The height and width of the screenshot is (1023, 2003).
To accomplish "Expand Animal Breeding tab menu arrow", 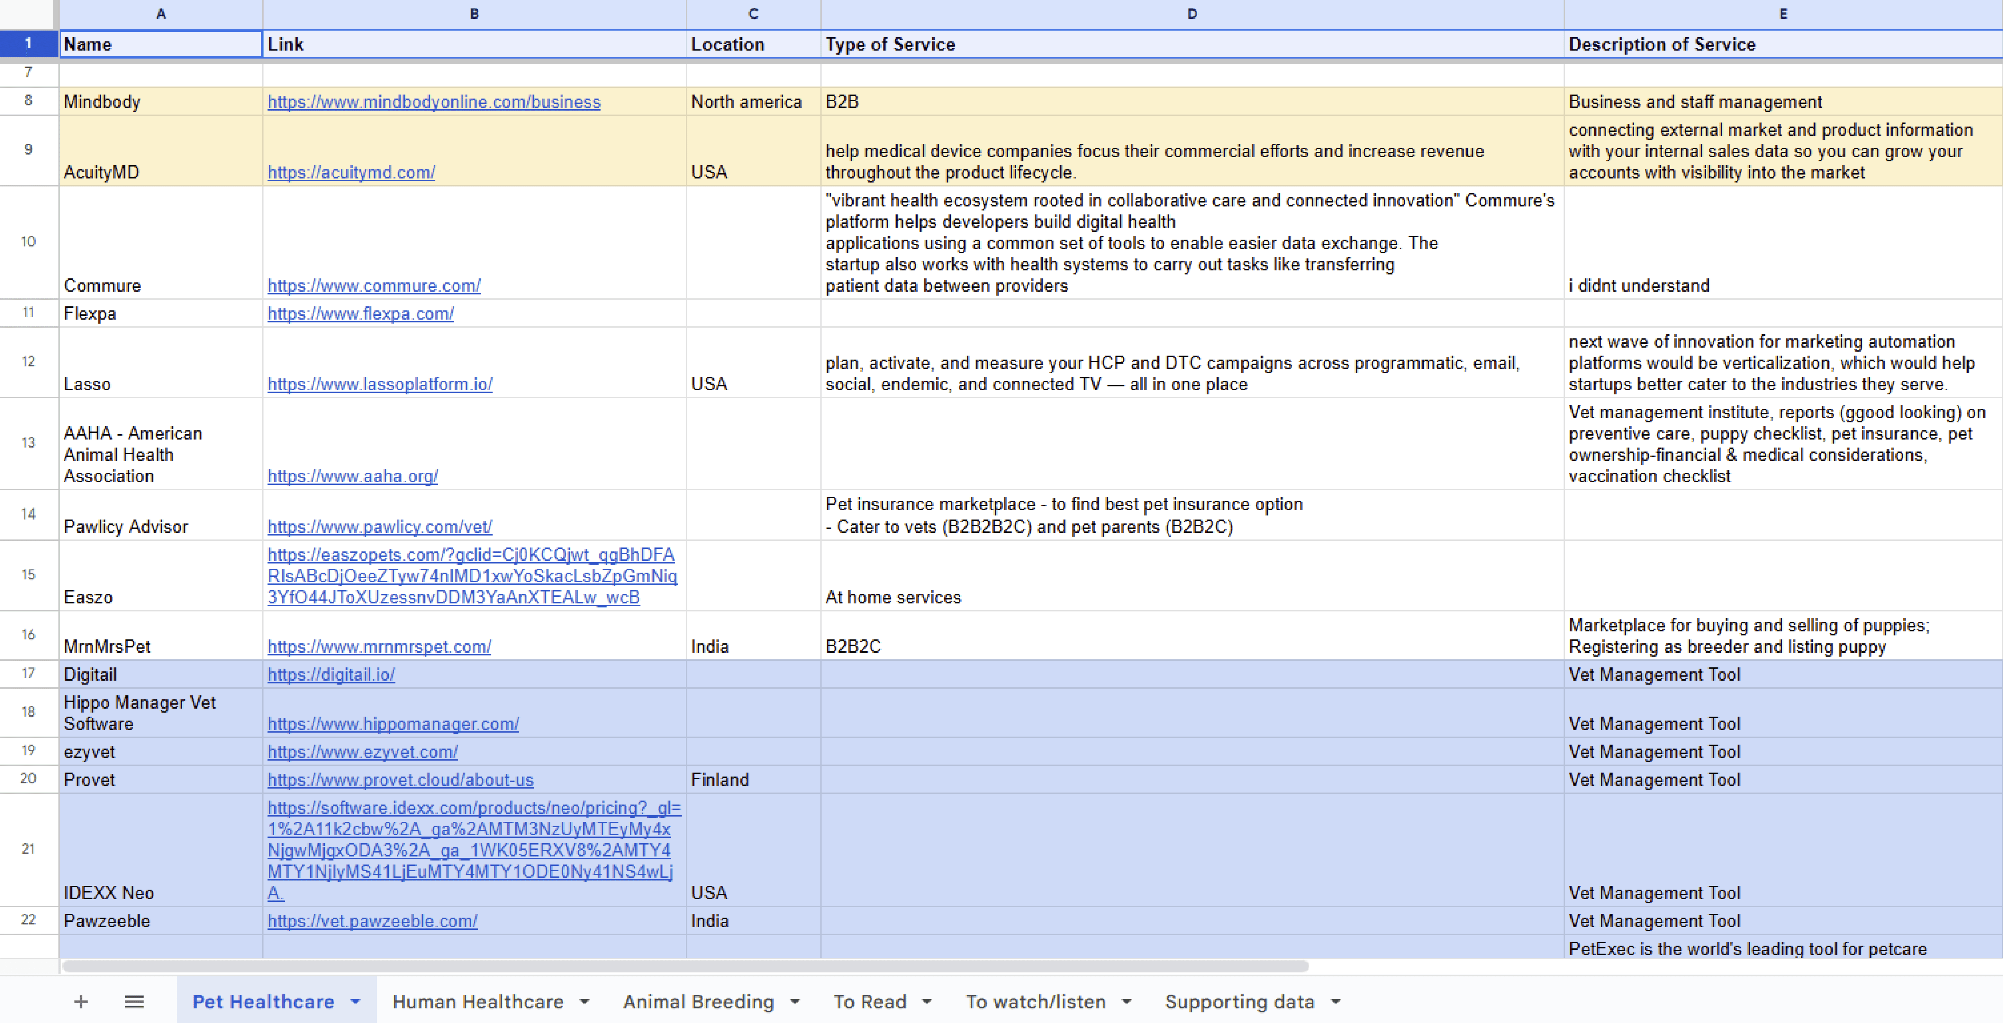I will [x=795, y=1001].
